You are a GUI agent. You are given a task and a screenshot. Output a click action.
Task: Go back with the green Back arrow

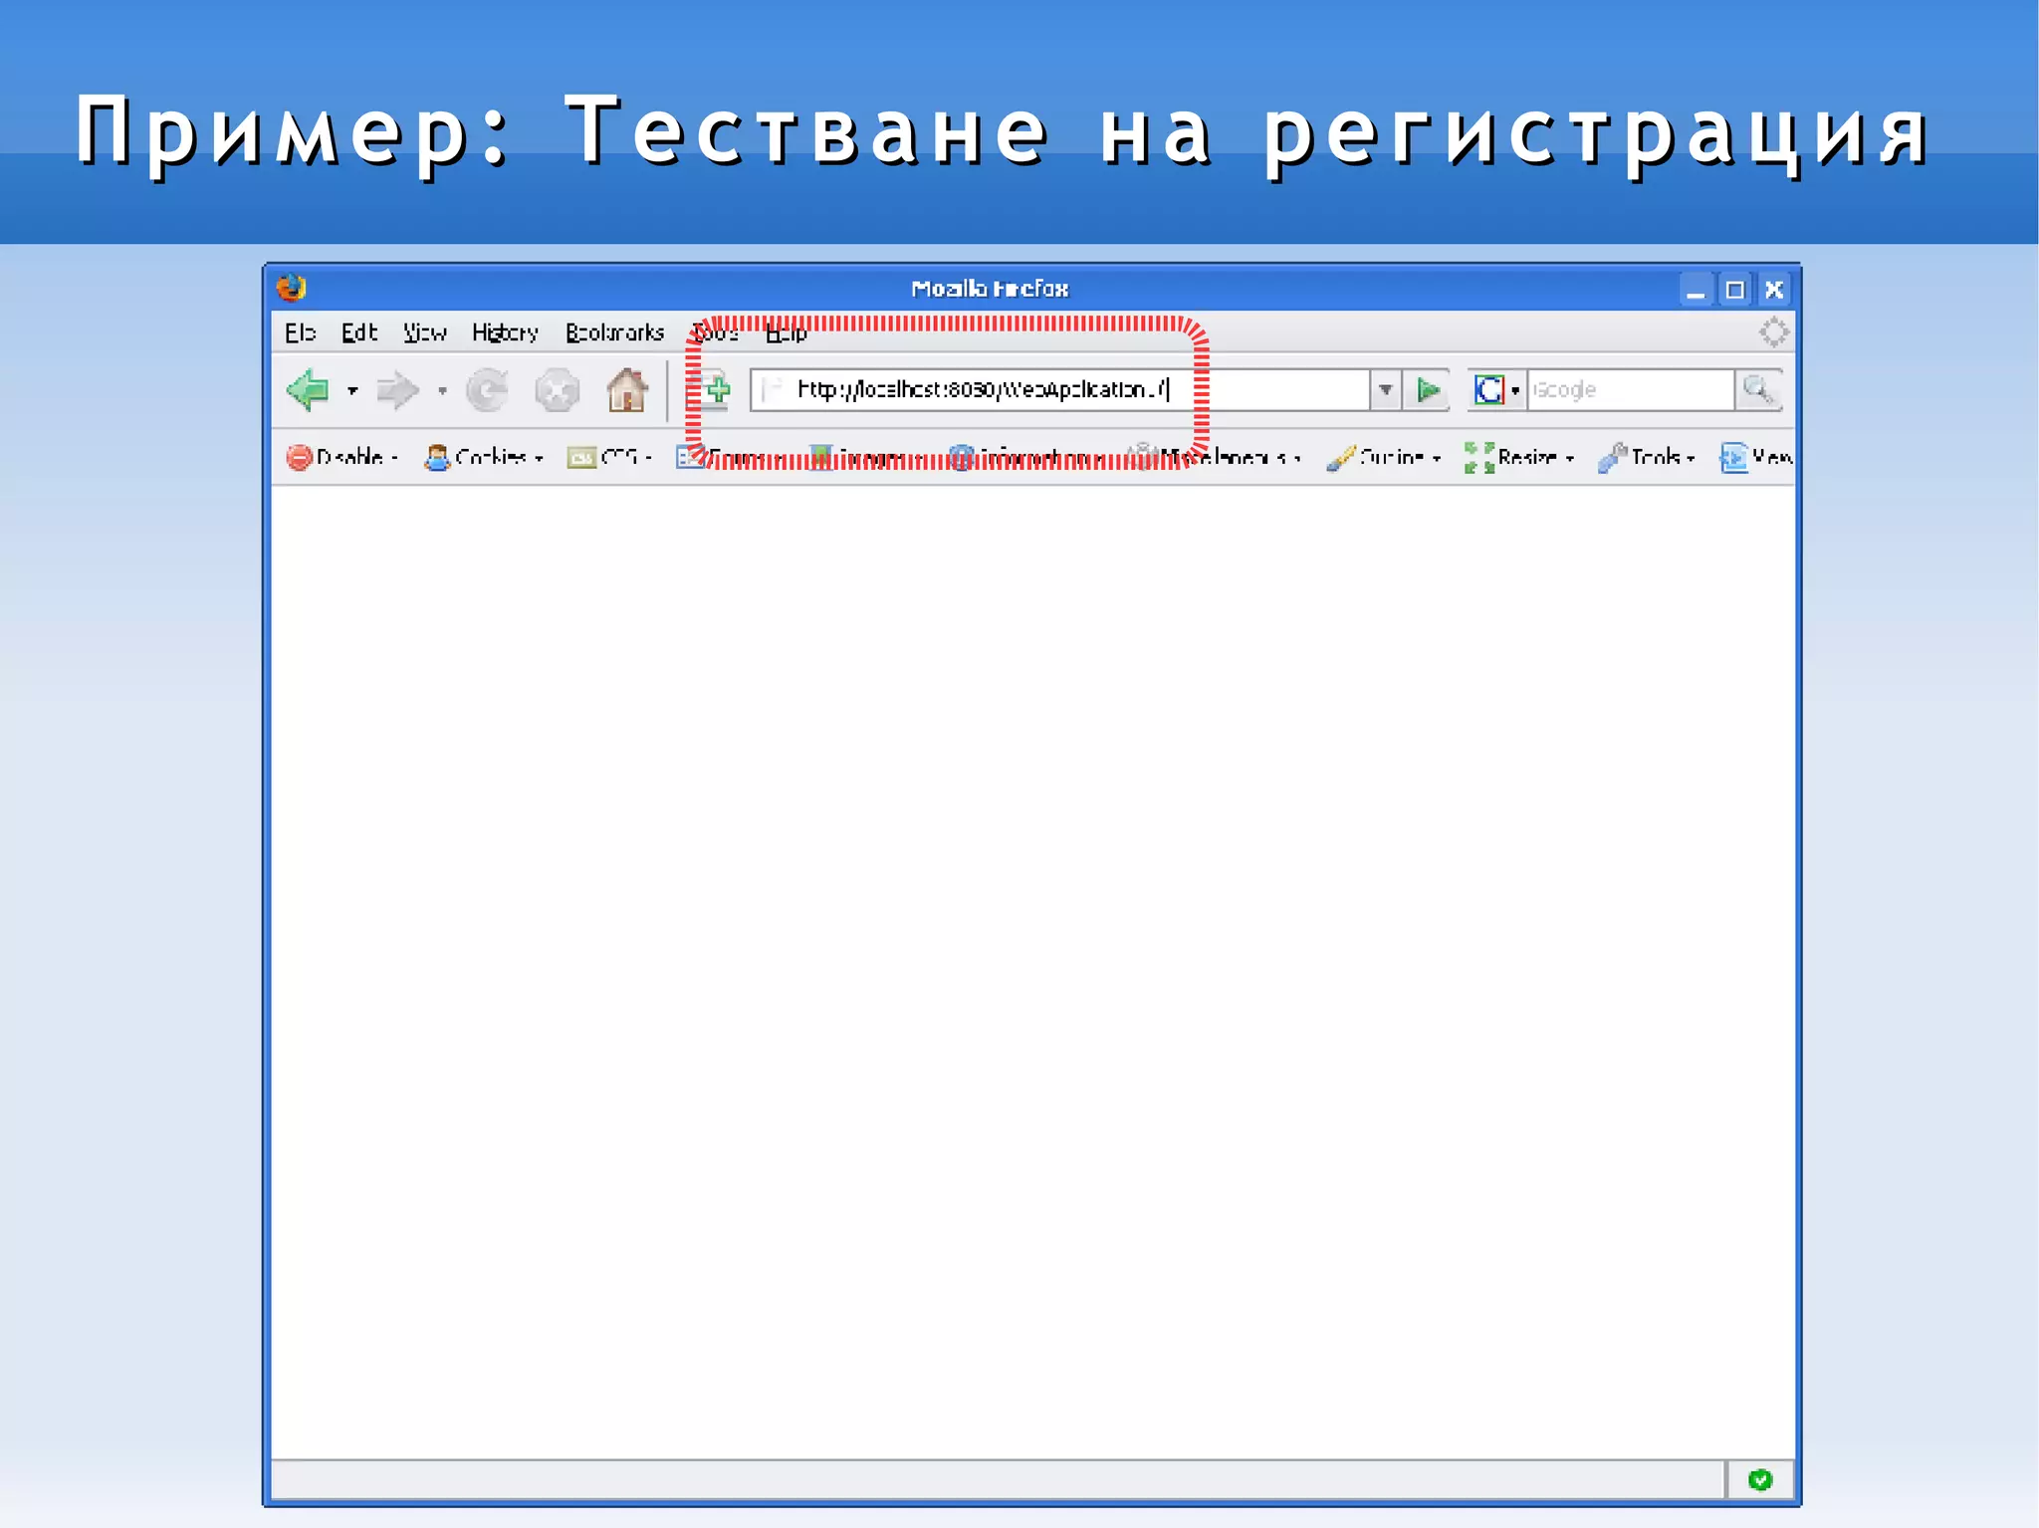click(x=308, y=389)
